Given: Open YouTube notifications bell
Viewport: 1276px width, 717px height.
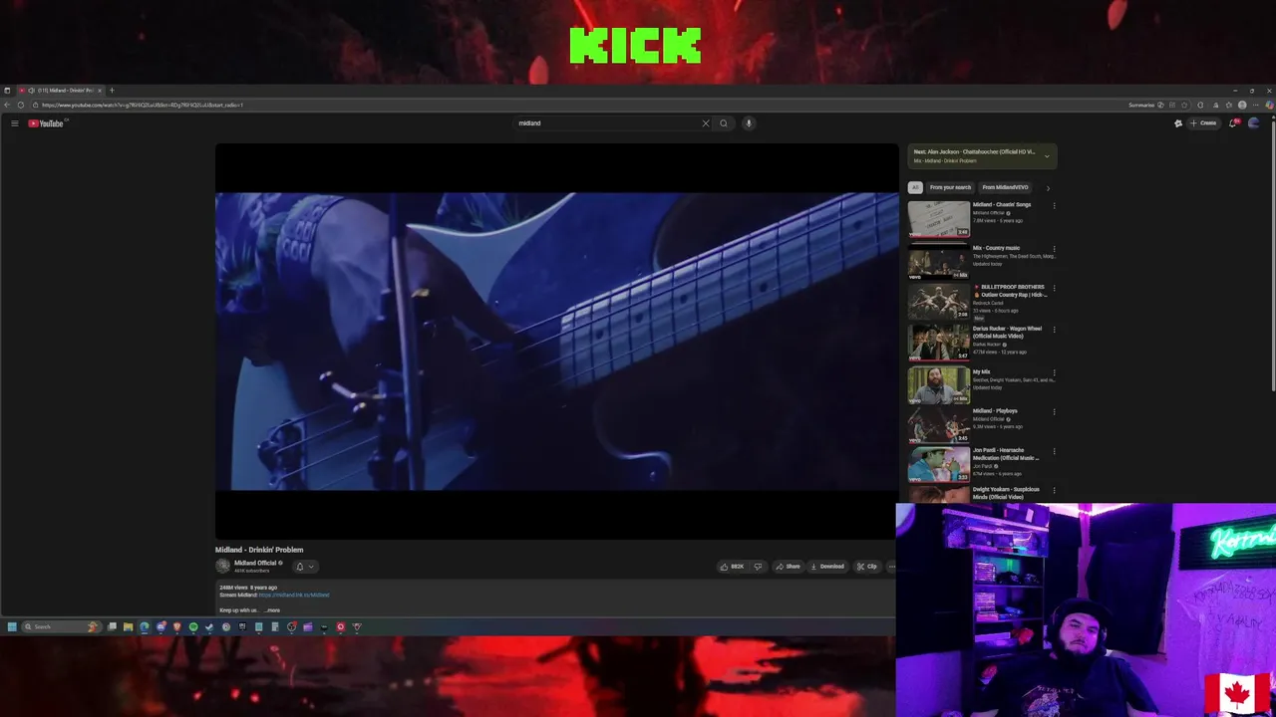Looking at the screenshot, I should pos(1233,123).
